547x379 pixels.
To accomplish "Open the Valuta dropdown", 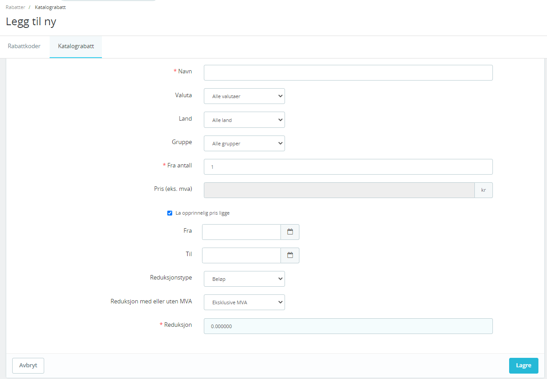I will [x=244, y=96].
